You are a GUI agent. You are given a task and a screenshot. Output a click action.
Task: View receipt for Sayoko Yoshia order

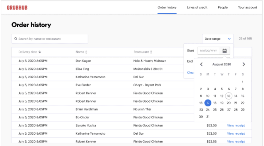pos(236,125)
